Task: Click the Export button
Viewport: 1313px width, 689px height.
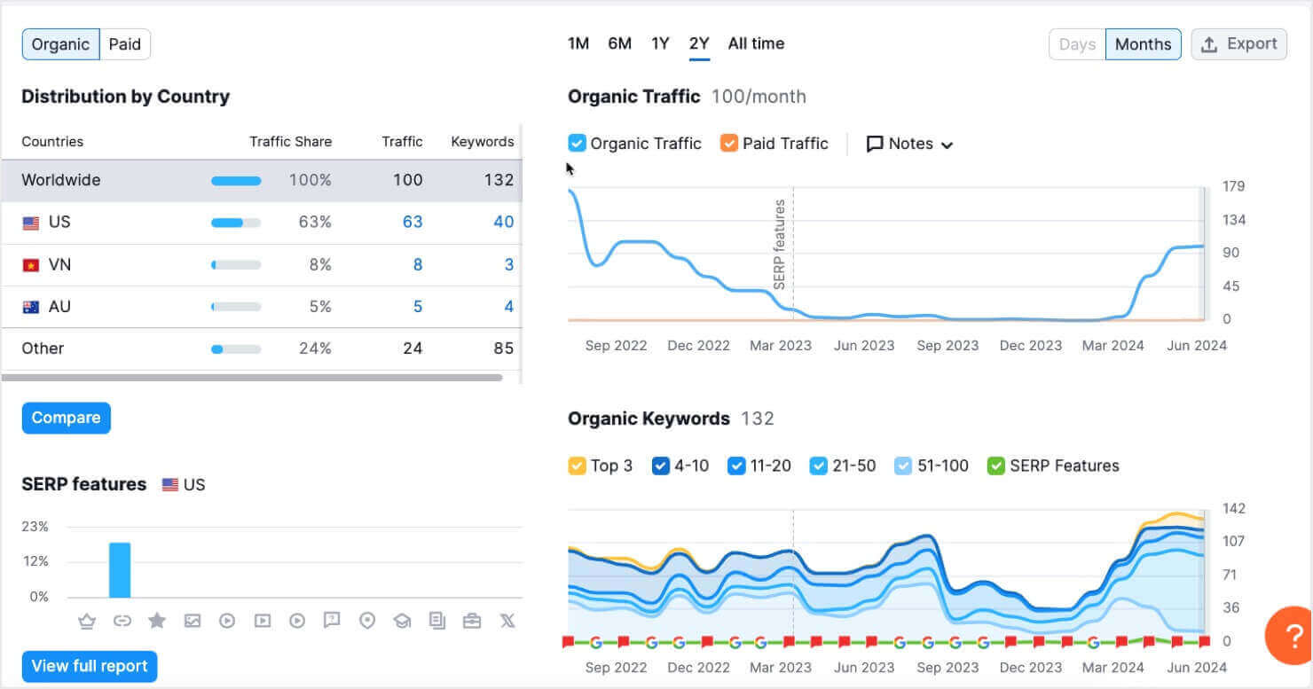Action: [1239, 43]
